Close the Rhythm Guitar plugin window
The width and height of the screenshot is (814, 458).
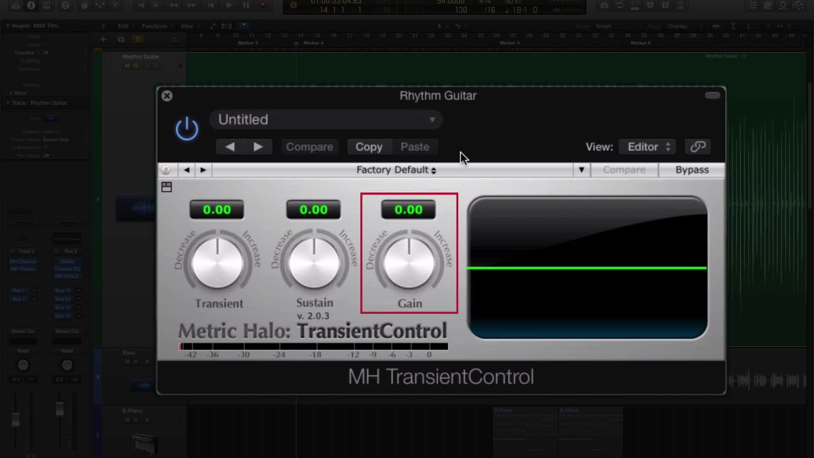(167, 96)
